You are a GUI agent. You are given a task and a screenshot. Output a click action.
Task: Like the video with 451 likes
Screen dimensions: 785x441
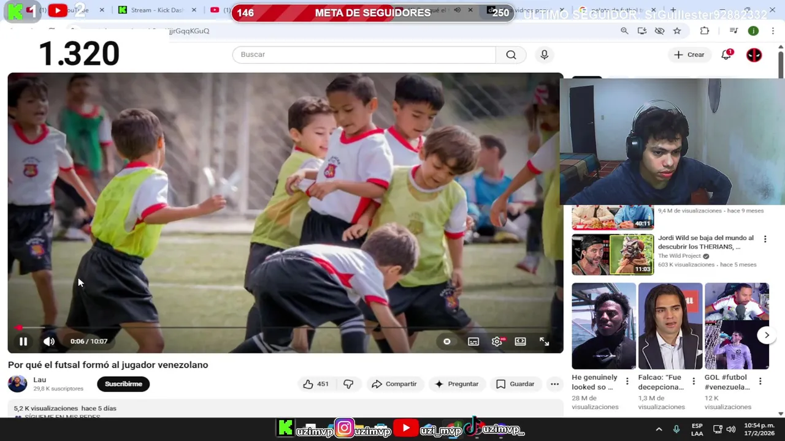[316, 384]
